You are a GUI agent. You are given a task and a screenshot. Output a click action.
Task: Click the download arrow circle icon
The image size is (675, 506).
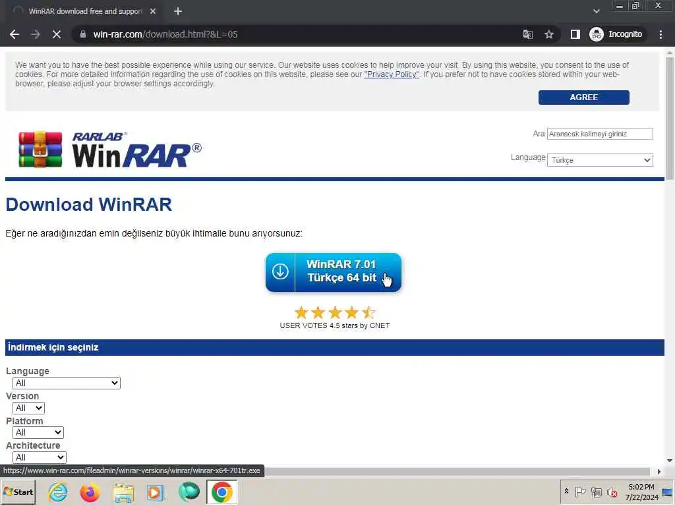coord(279,272)
